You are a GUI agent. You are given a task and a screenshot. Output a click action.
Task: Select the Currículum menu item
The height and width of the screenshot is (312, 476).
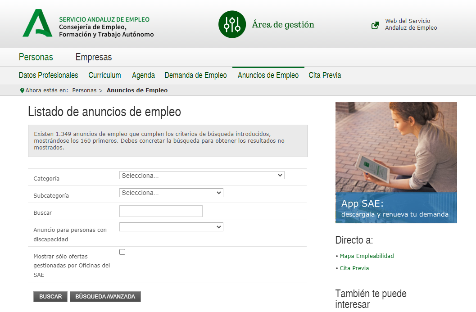pos(104,75)
